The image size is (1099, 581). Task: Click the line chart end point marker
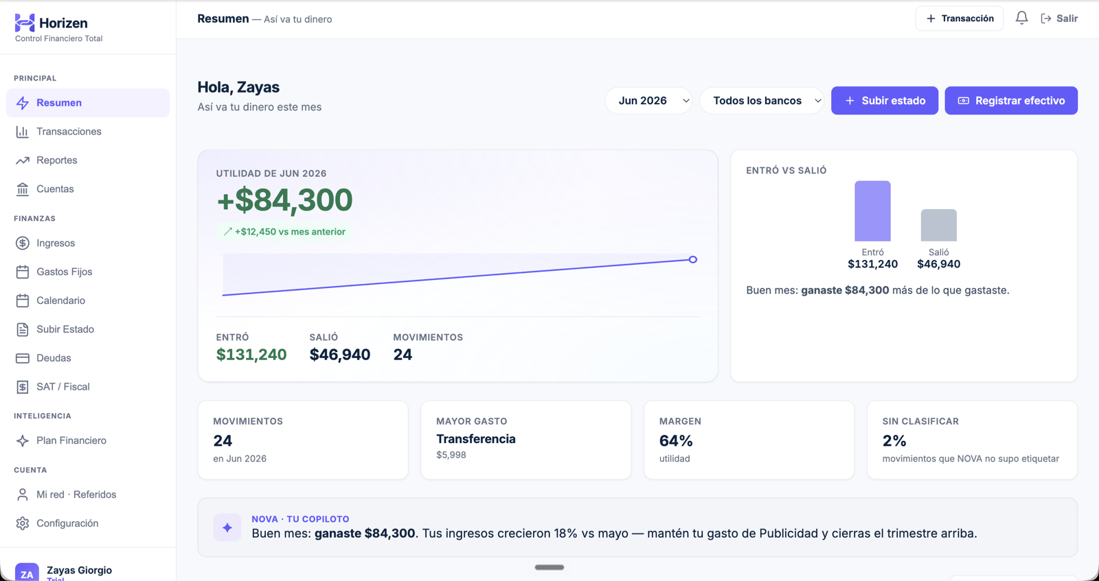click(x=693, y=259)
